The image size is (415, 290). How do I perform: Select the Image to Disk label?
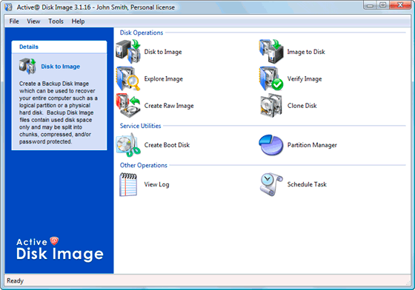point(306,52)
